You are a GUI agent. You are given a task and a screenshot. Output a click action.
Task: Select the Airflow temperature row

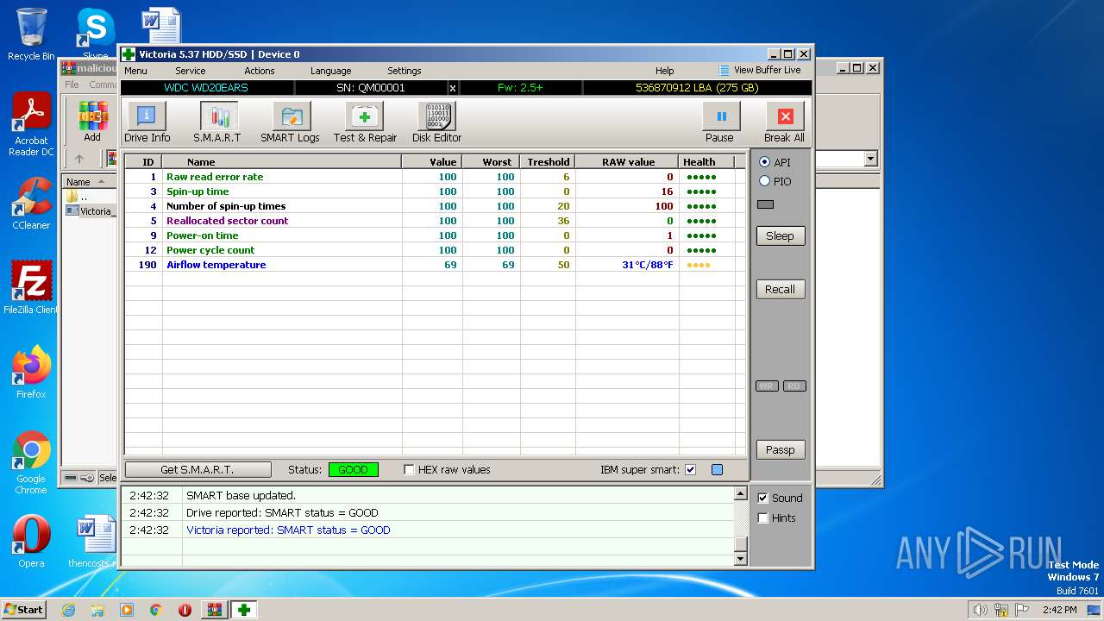[436, 265]
